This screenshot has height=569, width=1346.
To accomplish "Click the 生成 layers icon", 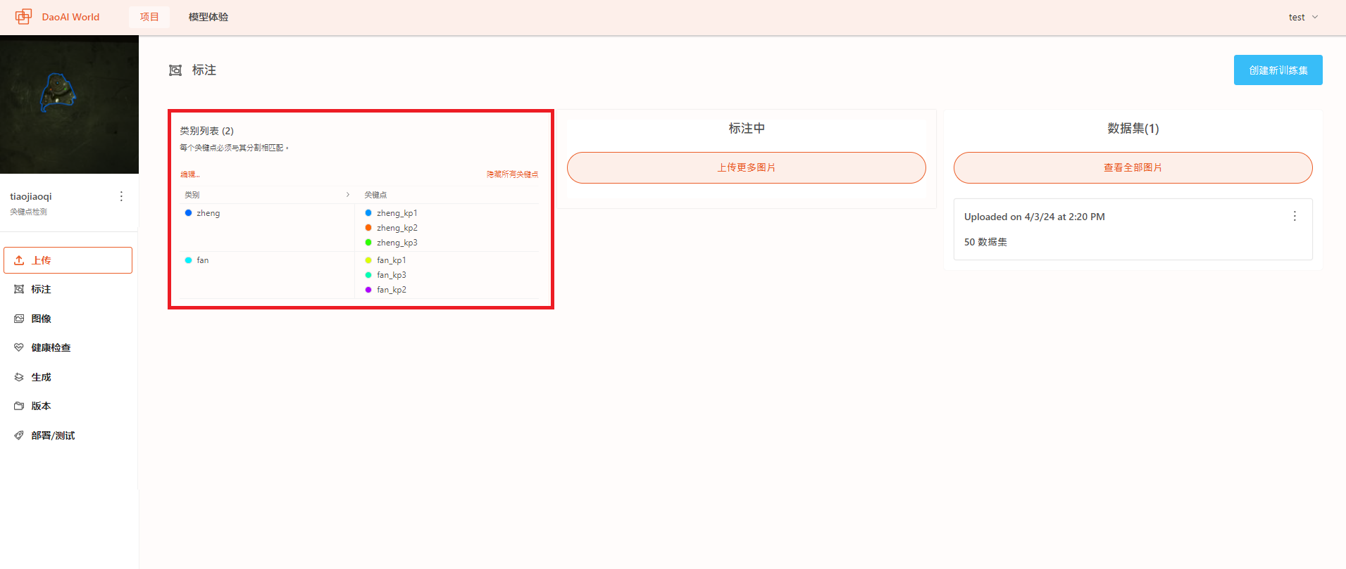I will (x=19, y=377).
